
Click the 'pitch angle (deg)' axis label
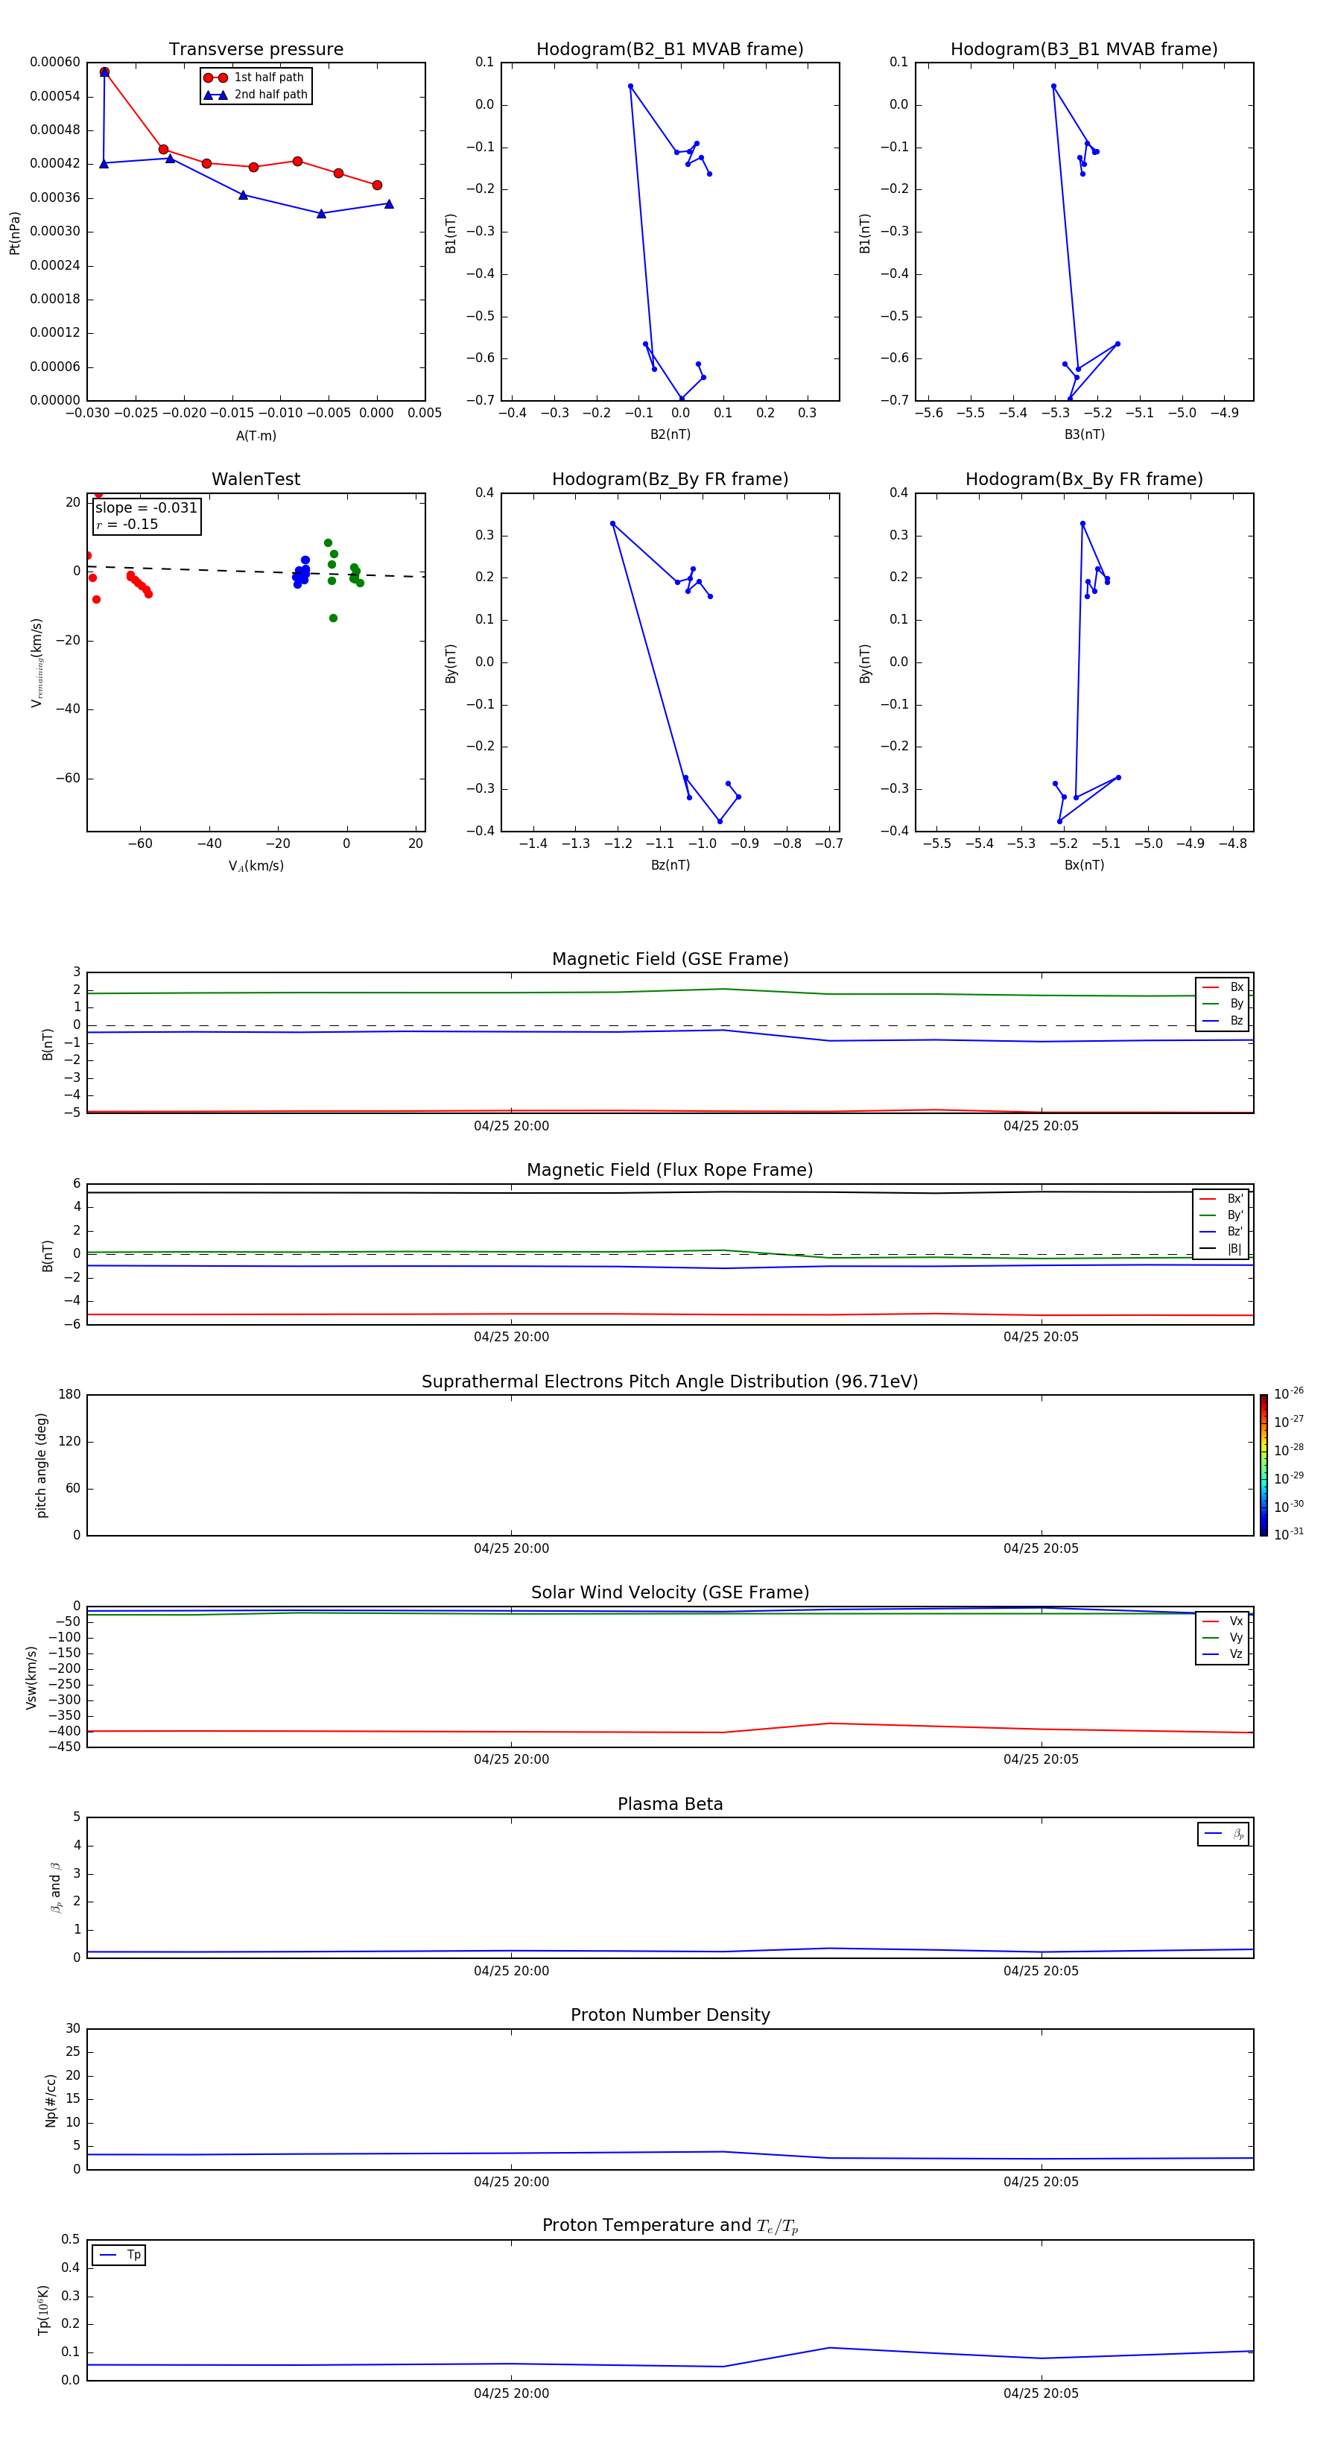pyautogui.click(x=41, y=1465)
